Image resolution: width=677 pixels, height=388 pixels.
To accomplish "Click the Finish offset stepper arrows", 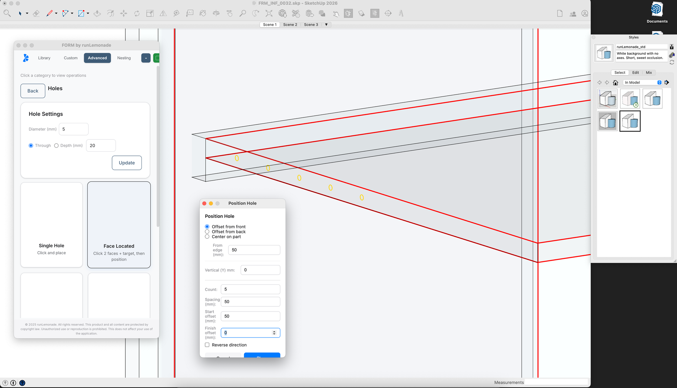I will tap(274, 333).
